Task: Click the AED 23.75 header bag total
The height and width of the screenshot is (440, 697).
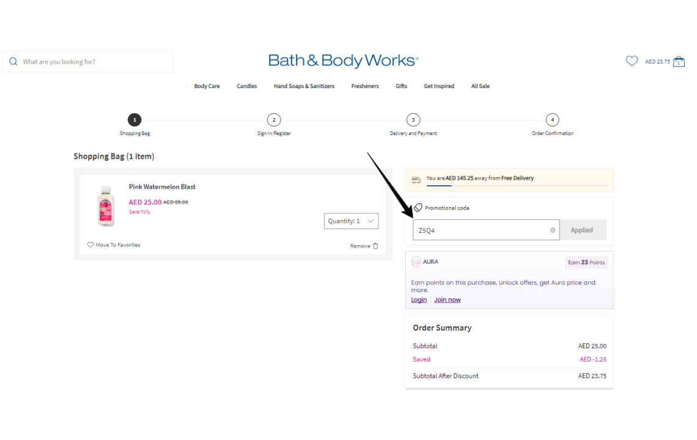Action: 657,62
